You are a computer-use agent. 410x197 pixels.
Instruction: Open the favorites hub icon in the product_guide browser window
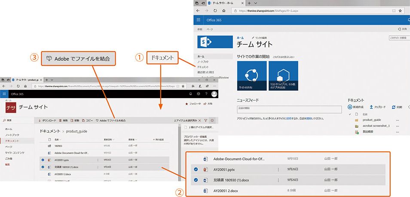click(x=193, y=86)
